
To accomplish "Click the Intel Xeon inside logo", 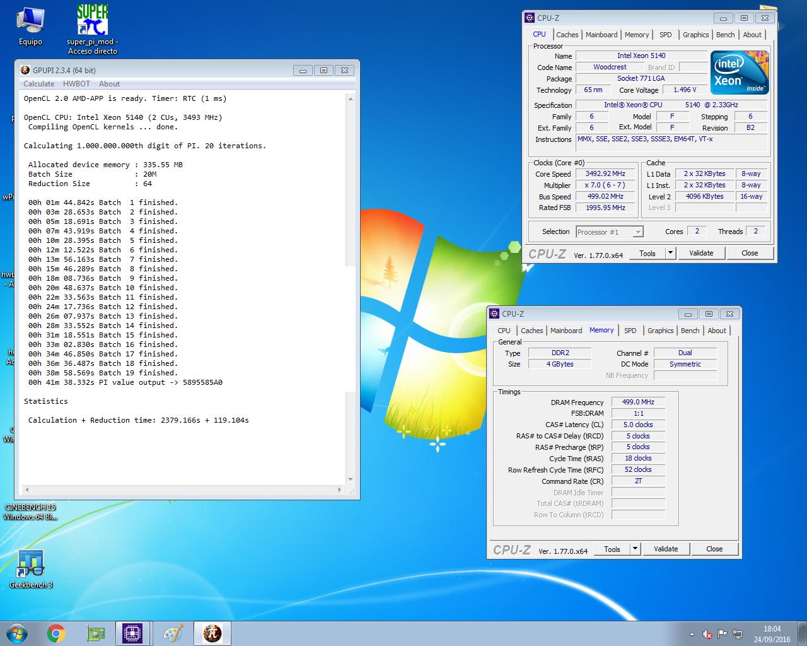I will [x=740, y=73].
